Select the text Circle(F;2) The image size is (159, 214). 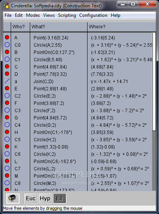tap(45, 111)
